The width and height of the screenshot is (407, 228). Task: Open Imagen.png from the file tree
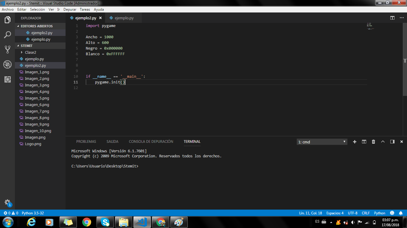(40, 137)
